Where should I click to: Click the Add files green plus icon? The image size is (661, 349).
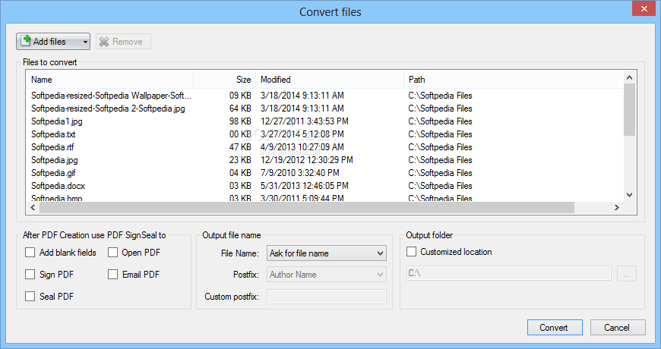point(26,41)
